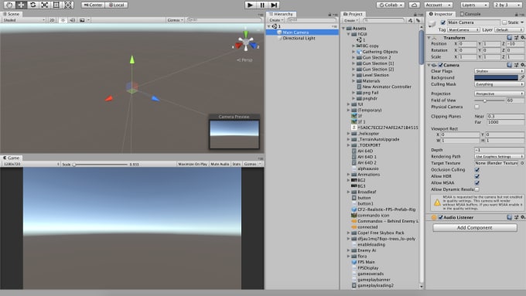The image size is (526, 296).
Task: Select the Scale tool
Action: [44, 5]
